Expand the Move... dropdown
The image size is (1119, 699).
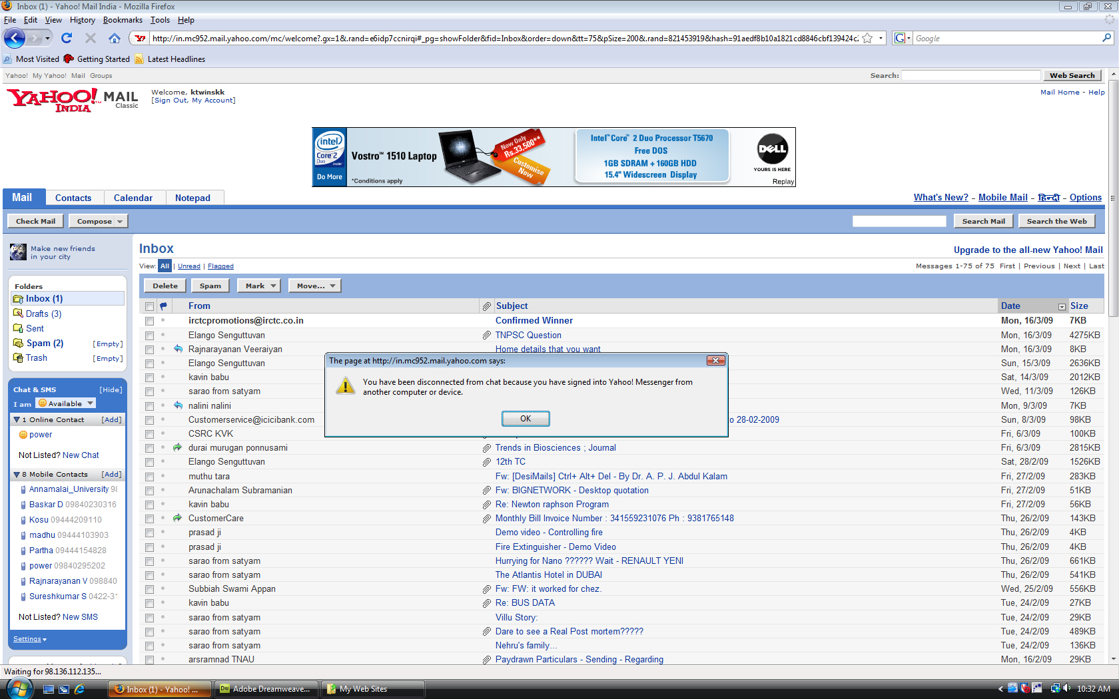click(316, 286)
